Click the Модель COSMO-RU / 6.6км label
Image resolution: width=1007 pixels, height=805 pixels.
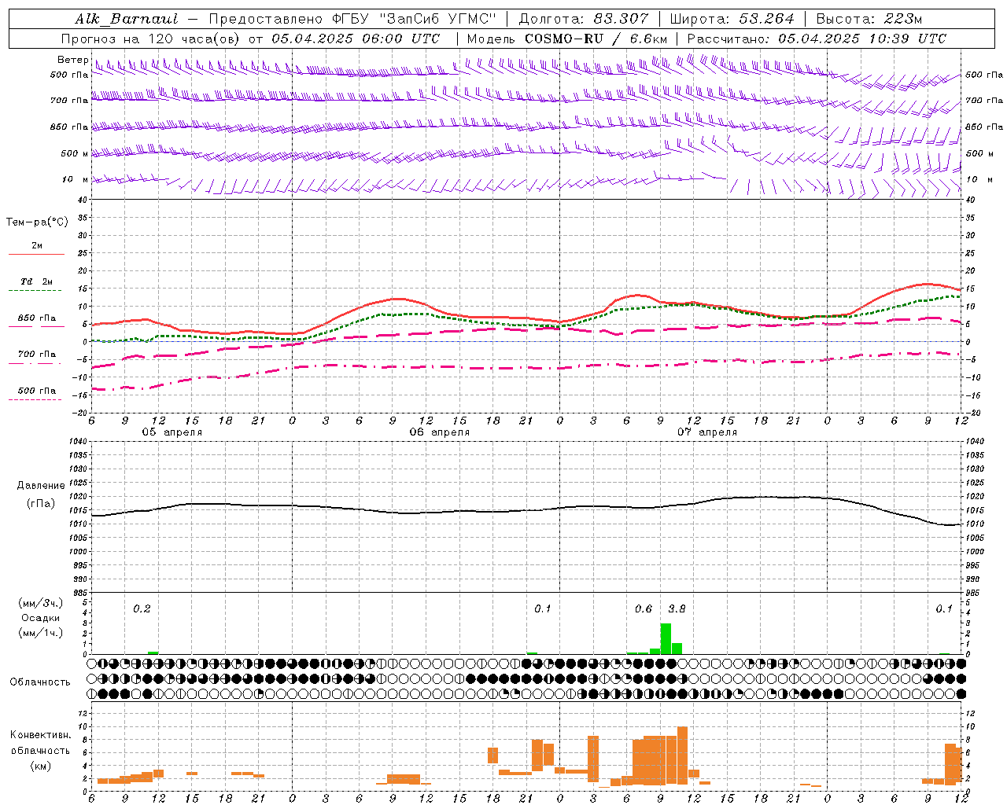point(567,39)
